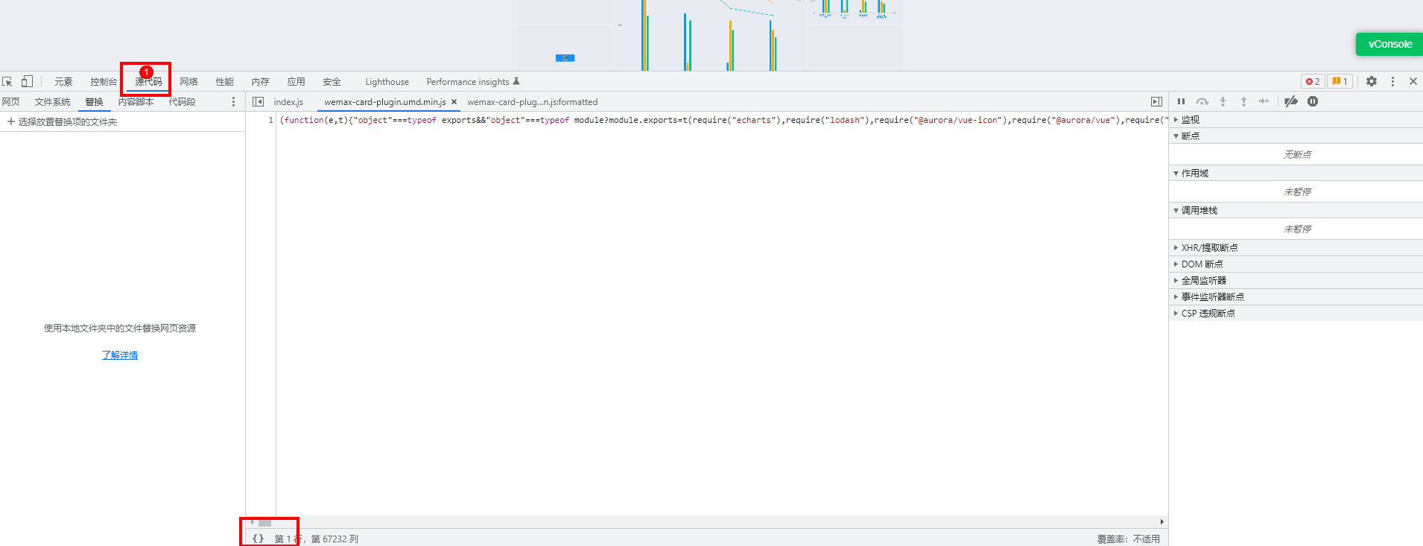Image resolution: width=1423 pixels, height=546 pixels.
Task: Close the wemax-card-plugin.umd.min.js tab
Action: click(x=454, y=102)
